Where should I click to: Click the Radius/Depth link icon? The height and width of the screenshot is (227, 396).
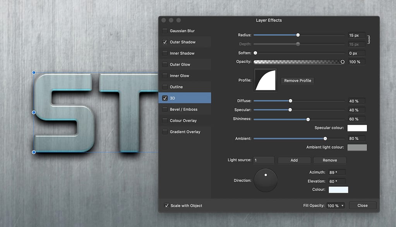[369, 39]
